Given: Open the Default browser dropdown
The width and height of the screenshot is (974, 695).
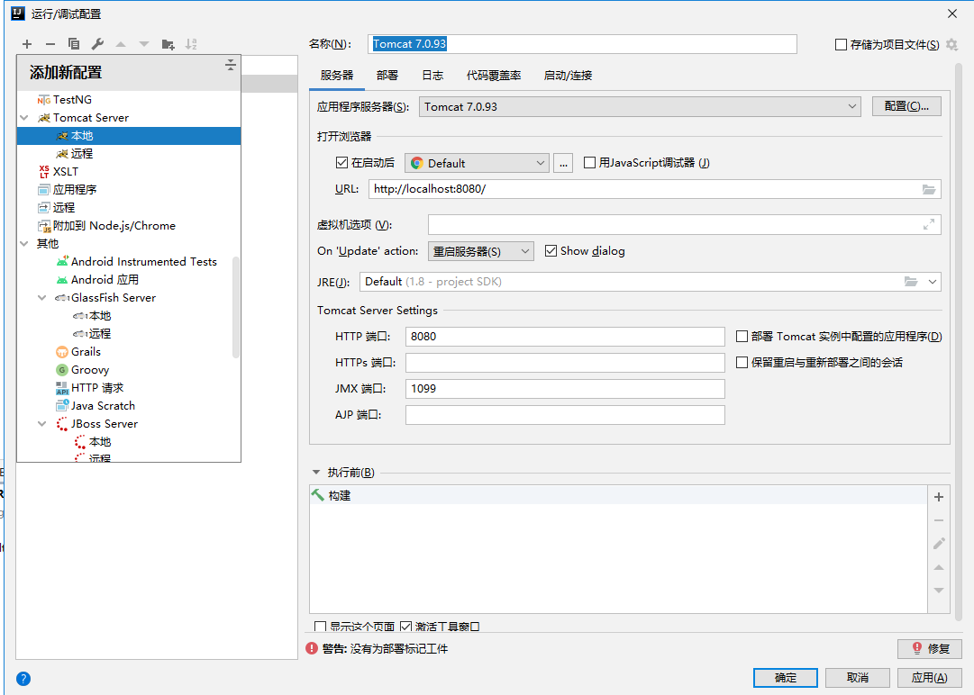Looking at the screenshot, I should 477,163.
